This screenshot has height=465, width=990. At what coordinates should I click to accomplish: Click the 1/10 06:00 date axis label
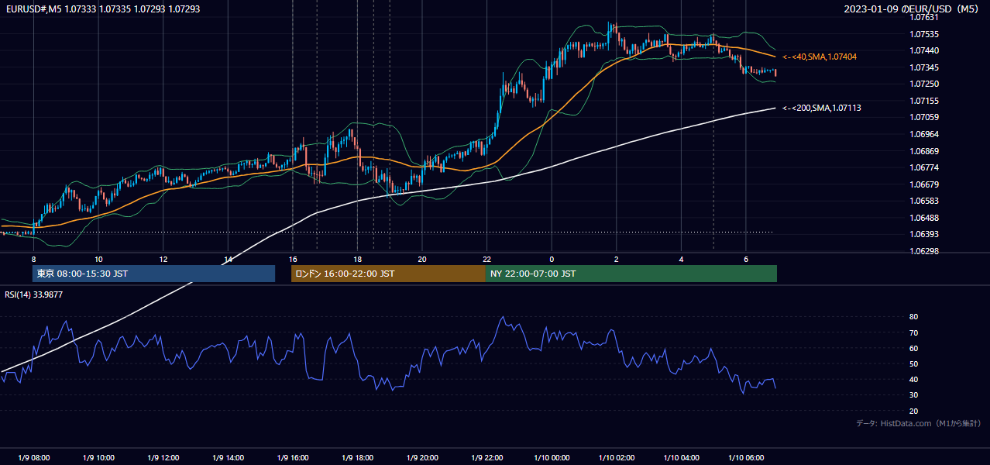pos(746,458)
